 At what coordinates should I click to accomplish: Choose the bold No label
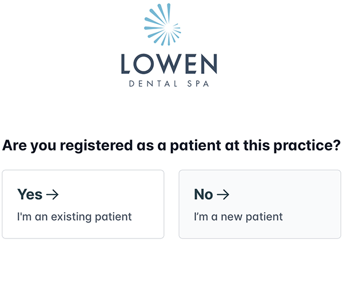(204, 194)
